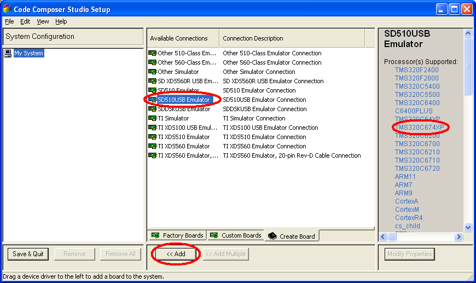Open the C6400PLUS processor link
Image resolution: width=476 pixels, height=283 pixels.
[x=414, y=111]
